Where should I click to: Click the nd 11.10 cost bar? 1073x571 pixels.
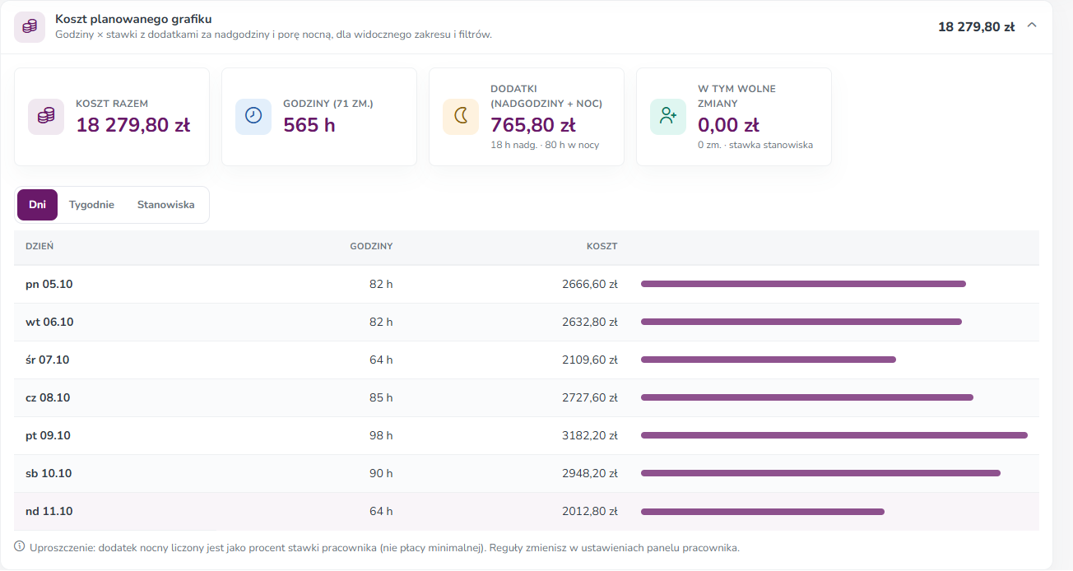[763, 511]
